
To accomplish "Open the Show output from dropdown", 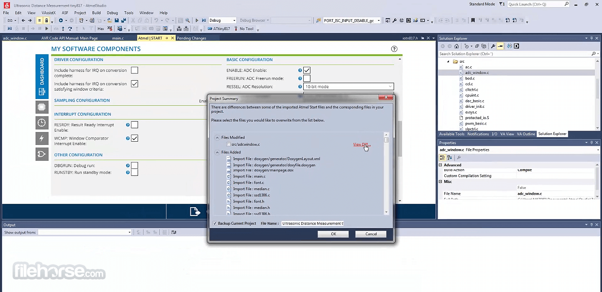I will pyautogui.click(x=85, y=232).
